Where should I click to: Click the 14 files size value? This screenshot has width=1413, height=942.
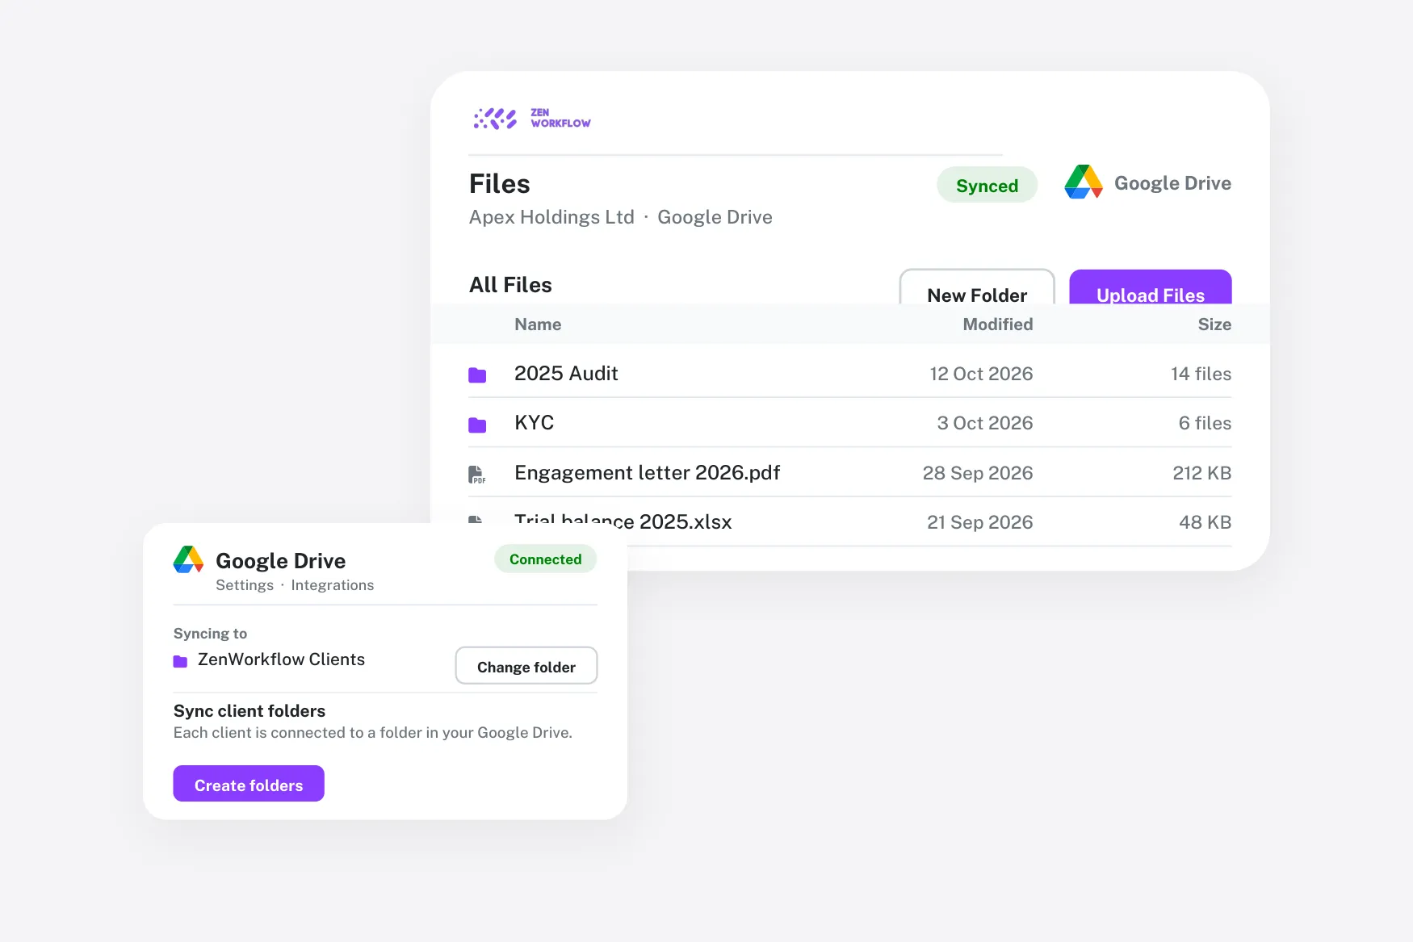tap(1201, 374)
